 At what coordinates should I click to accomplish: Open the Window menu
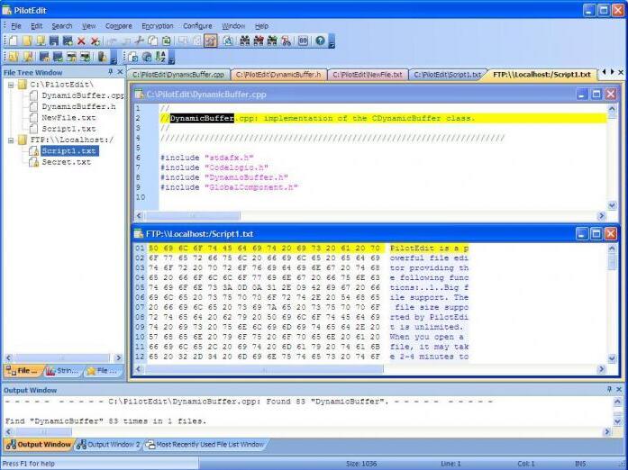233,26
